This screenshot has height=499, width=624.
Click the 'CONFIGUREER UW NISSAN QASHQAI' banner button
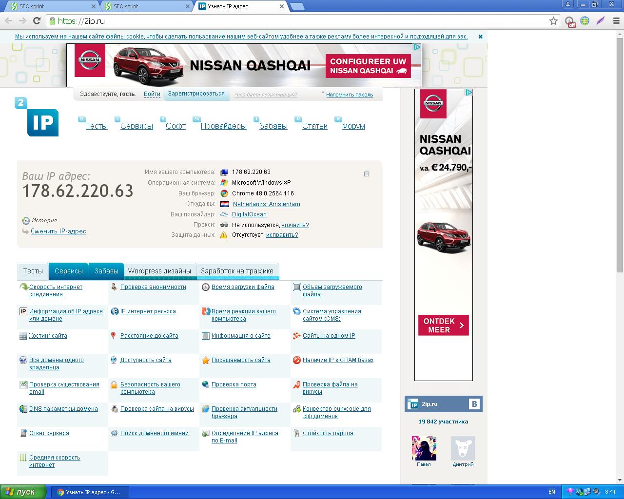tap(368, 66)
